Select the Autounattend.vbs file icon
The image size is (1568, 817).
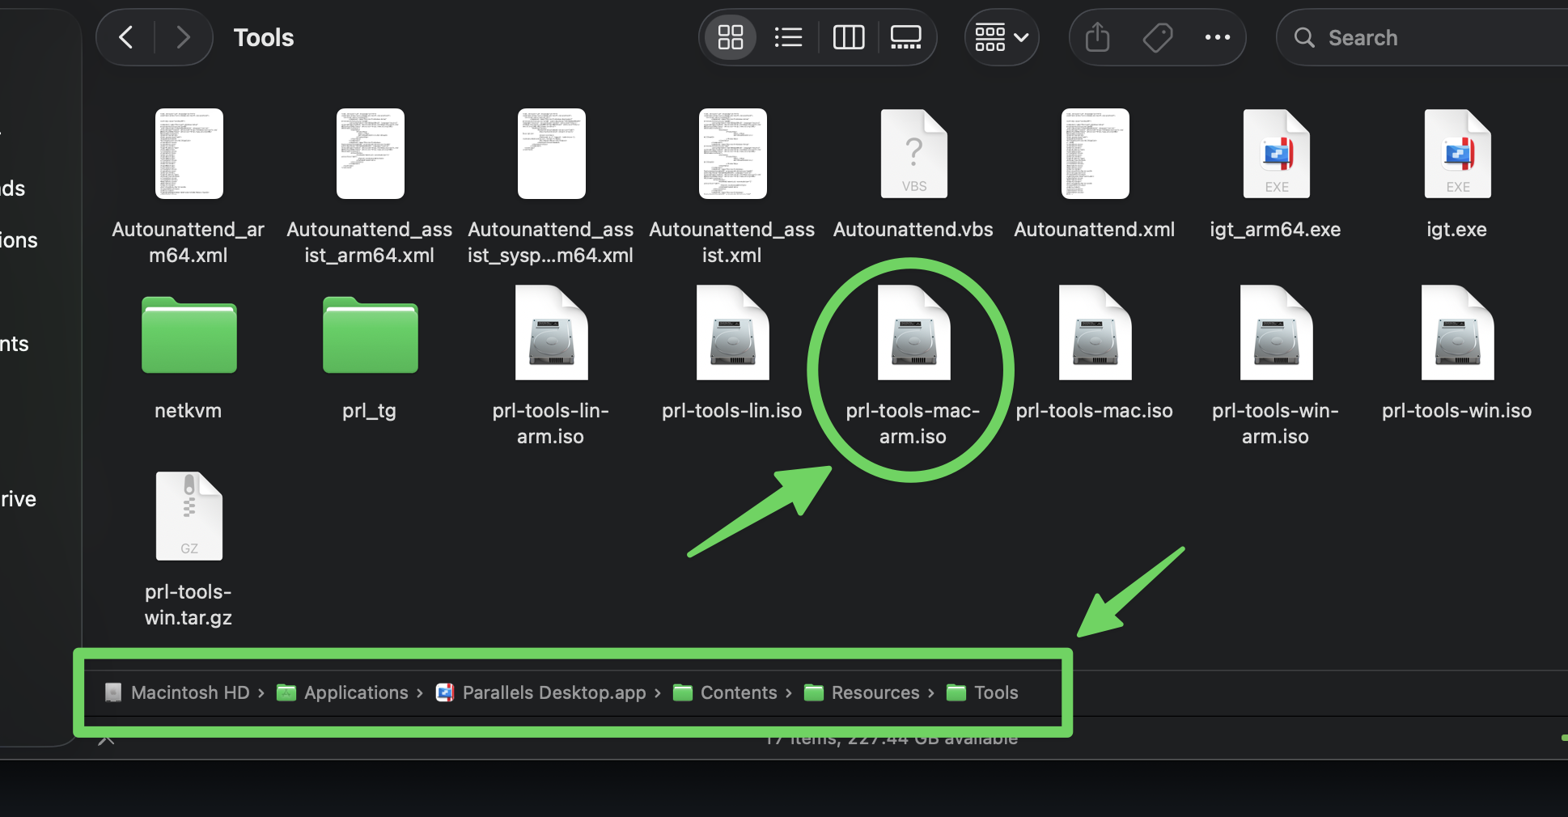coord(913,154)
